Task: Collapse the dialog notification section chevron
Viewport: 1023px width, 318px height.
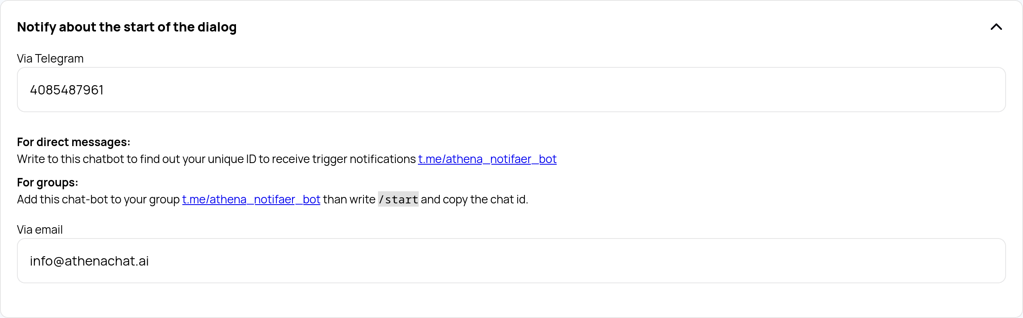Action: pos(996,27)
